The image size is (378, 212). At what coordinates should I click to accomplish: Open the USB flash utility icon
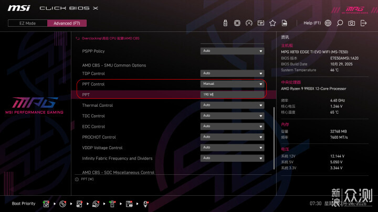point(225,23)
